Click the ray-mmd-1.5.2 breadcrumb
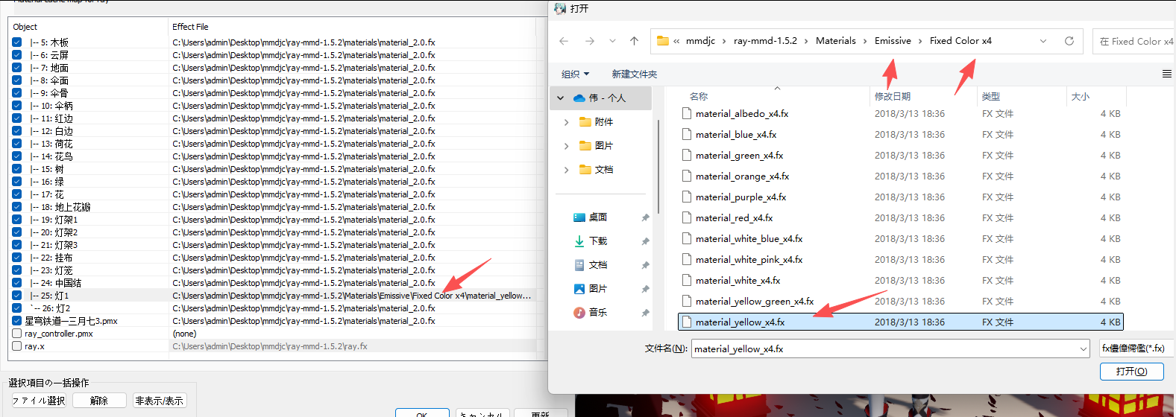This screenshot has width=1176, height=417. click(765, 41)
